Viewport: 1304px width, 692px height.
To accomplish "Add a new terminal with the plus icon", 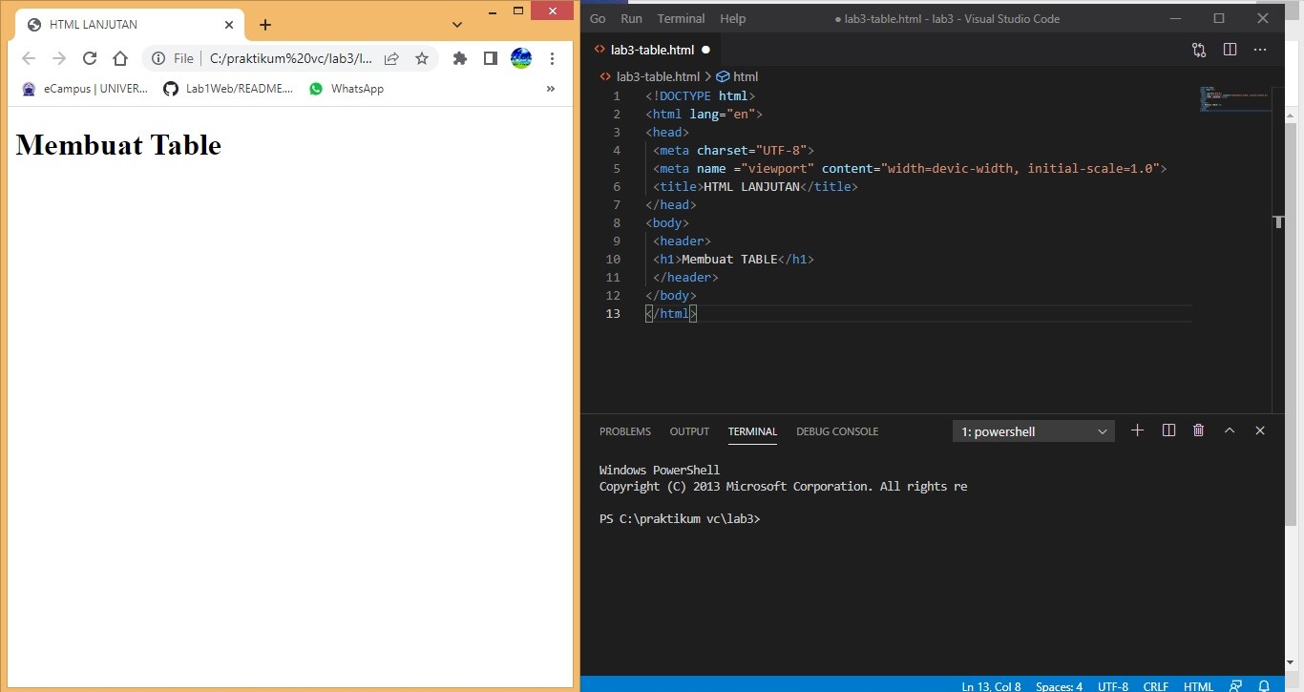I will (x=1137, y=430).
